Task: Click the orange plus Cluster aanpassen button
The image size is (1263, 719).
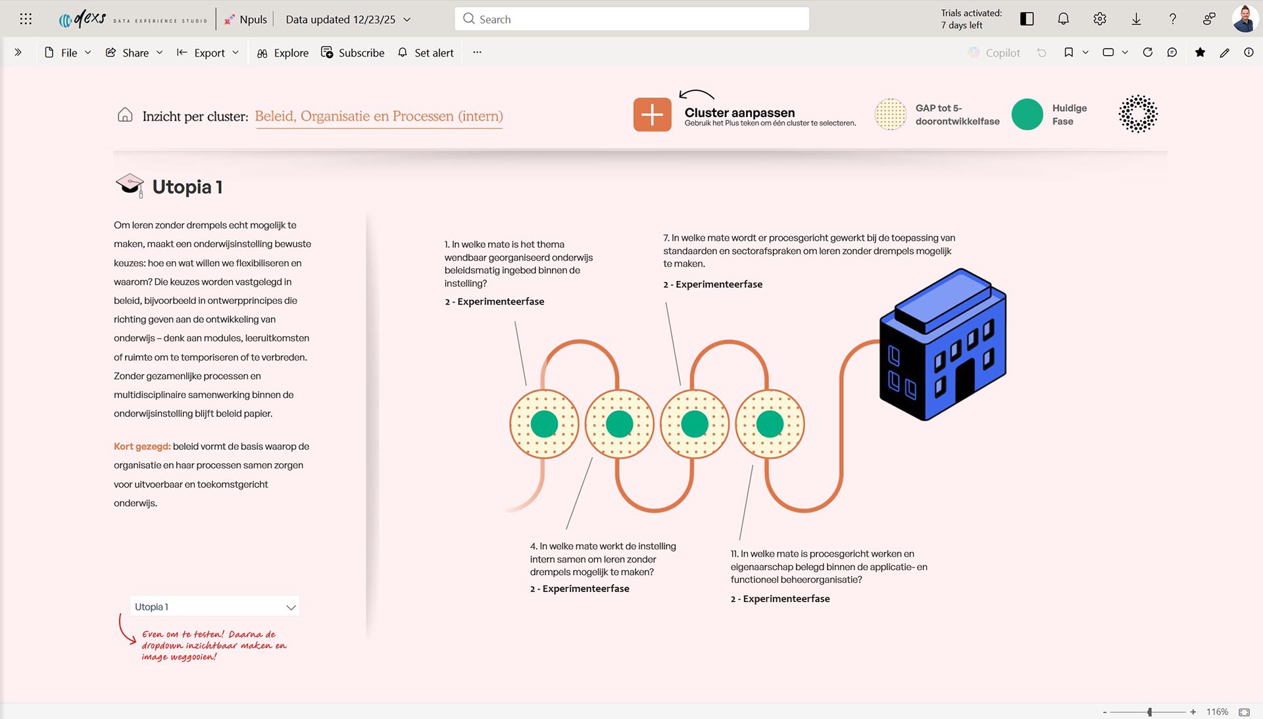Action: click(652, 114)
